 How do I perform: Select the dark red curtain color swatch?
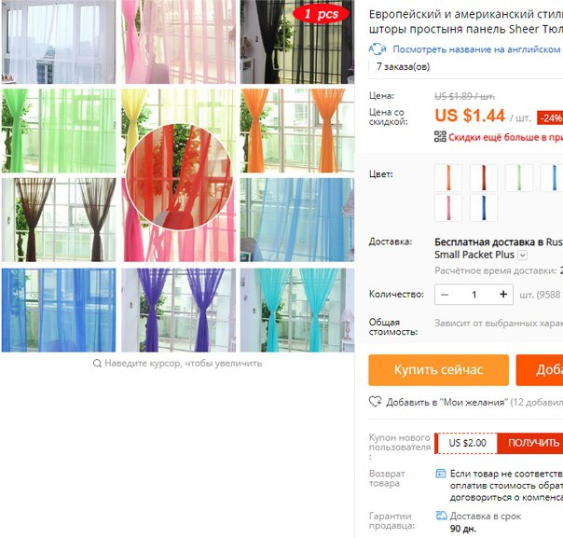[484, 177]
